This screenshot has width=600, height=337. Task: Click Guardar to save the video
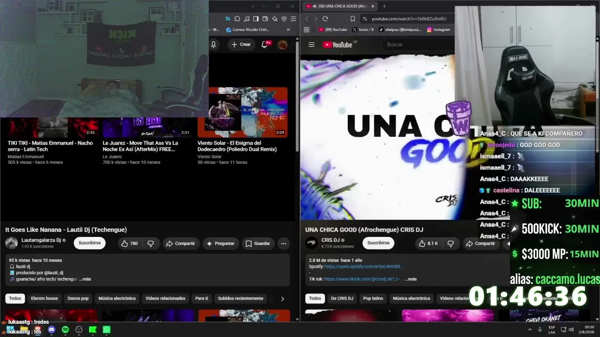258,243
